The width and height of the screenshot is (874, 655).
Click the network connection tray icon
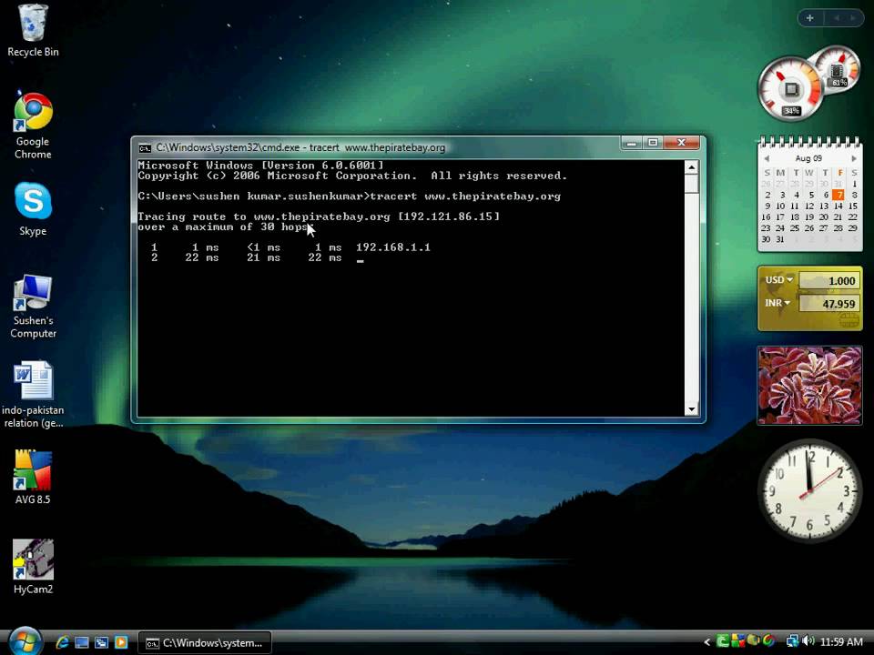click(792, 641)
